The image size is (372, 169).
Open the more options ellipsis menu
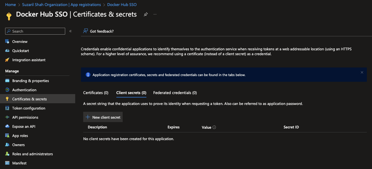[155, 14]
